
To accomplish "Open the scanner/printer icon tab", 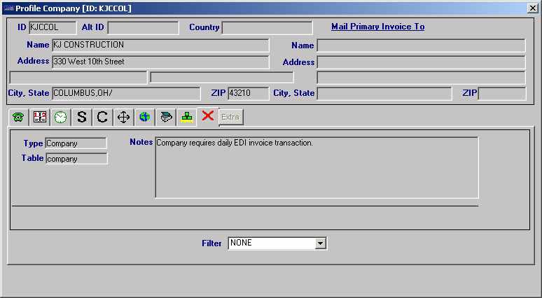I will (165, 118).
